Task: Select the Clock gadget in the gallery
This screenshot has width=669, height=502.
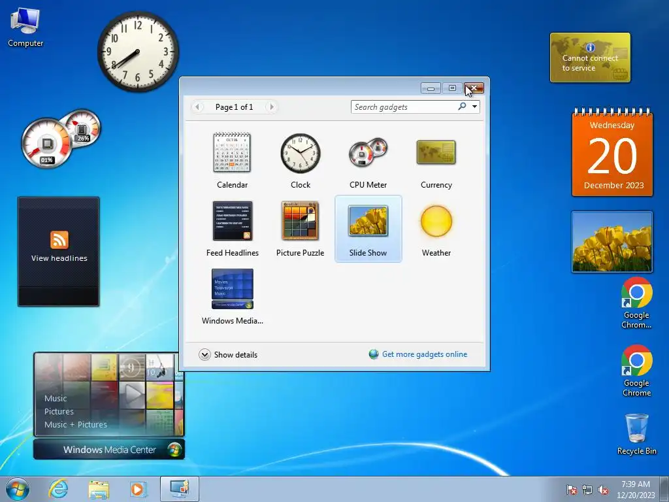Action: (301, 161)
